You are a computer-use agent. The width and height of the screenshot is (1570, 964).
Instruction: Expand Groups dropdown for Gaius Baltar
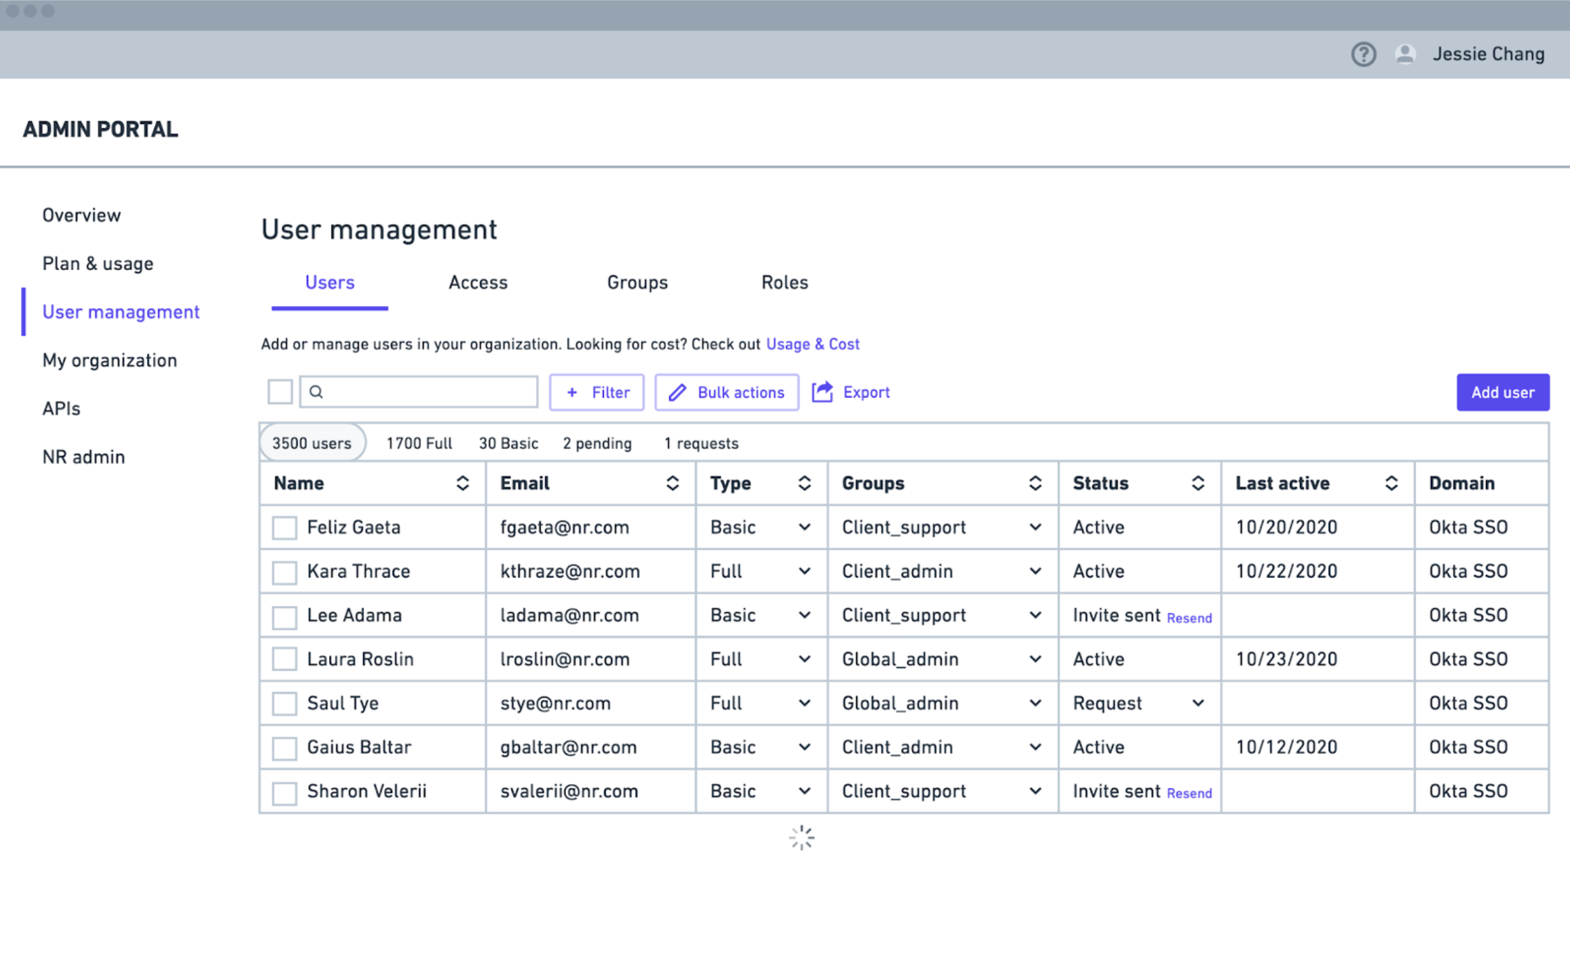coord(1035,747)
